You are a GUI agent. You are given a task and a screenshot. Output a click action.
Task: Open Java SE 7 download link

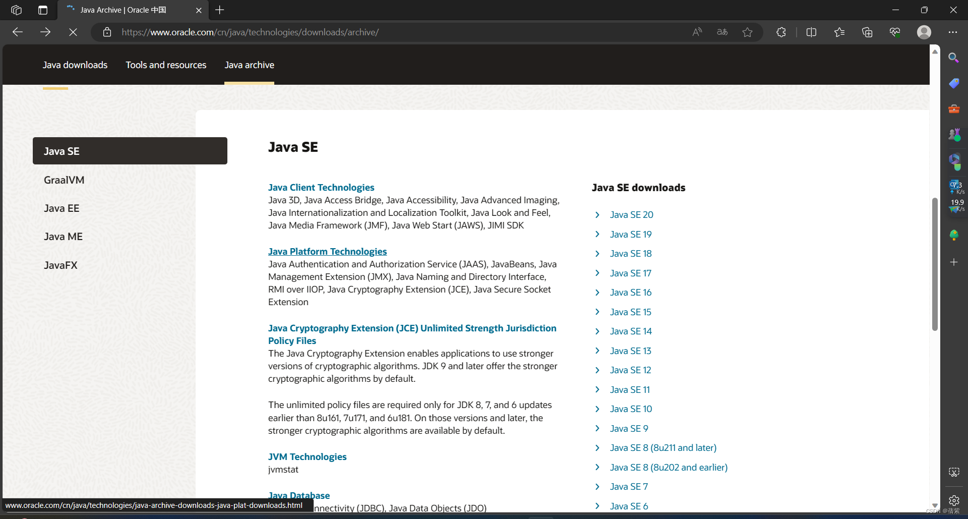(x=629, y=487)
